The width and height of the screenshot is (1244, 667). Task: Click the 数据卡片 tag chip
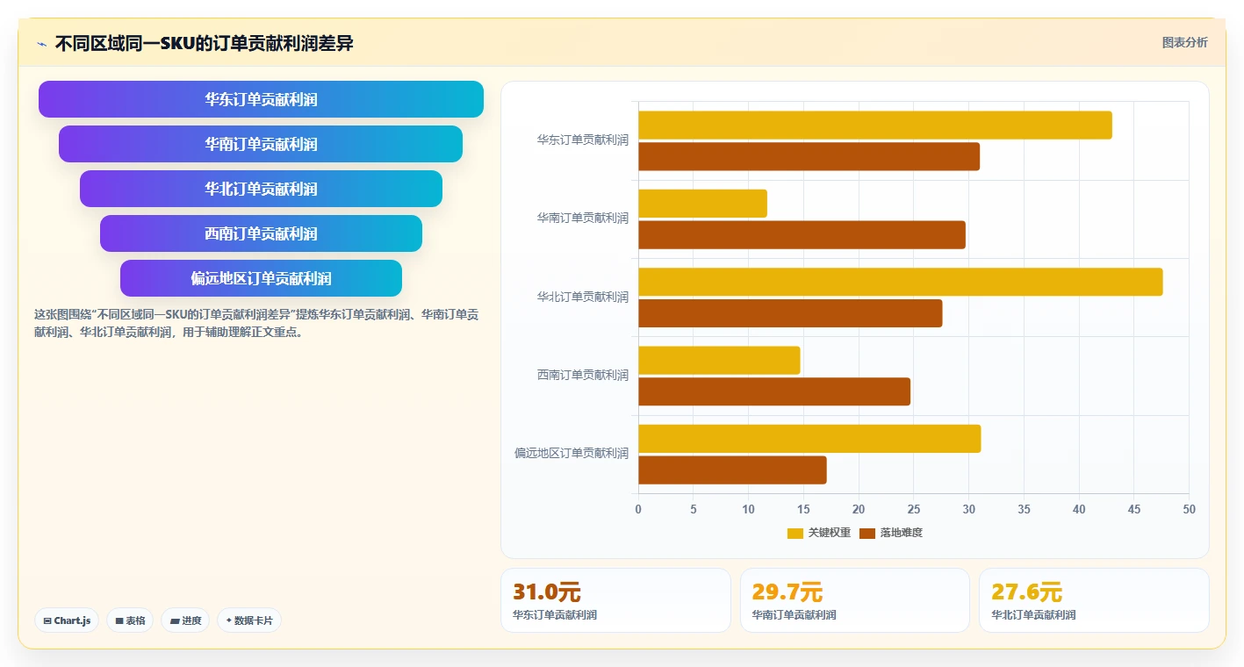(x=249, y=620)
